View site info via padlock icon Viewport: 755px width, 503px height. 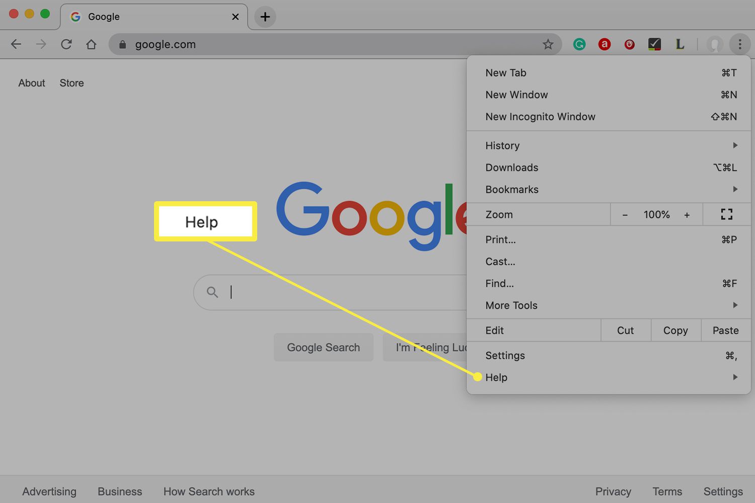pyautogui.click(x=122, y=44)
